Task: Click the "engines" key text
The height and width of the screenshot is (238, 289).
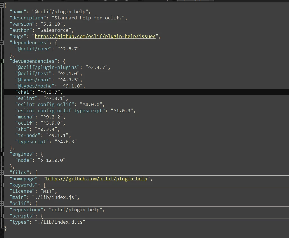Action: 22,154
